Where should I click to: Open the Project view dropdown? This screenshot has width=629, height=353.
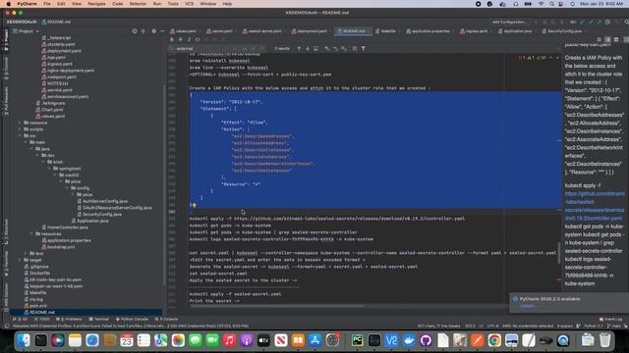27,30
